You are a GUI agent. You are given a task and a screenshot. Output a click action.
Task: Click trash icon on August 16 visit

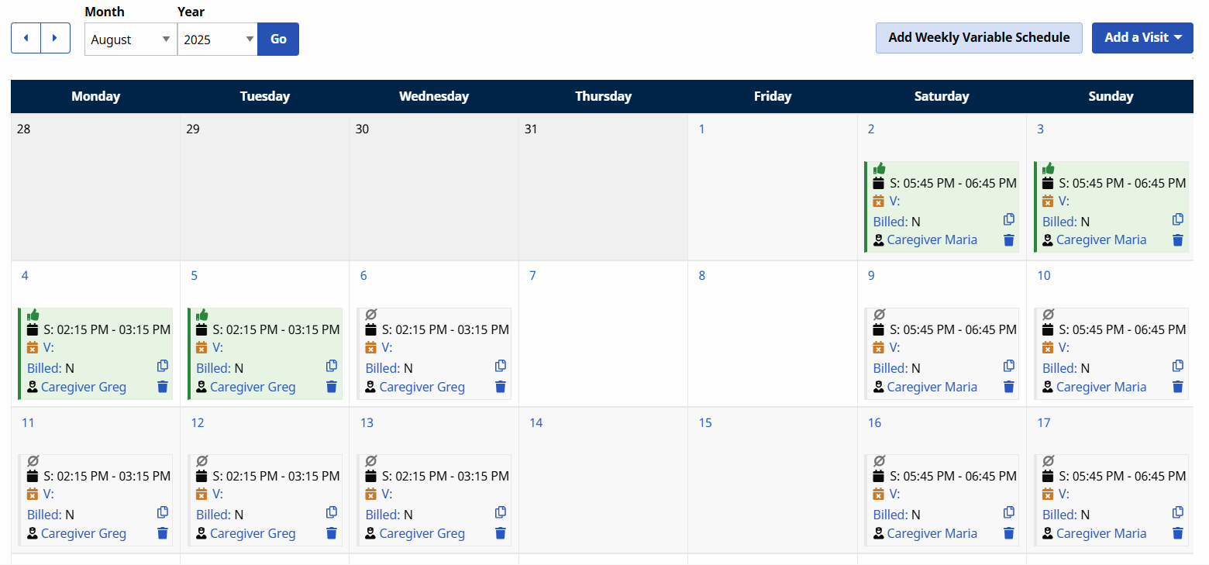(1008, 533)
